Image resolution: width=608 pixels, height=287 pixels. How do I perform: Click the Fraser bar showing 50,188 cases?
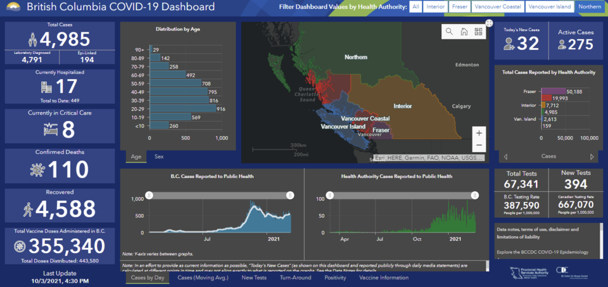[x=554, y=91]
